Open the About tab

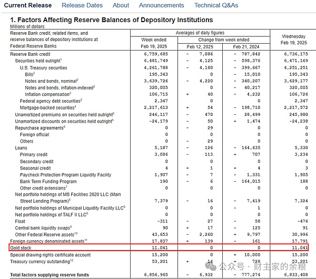click(x=121, y=5)
